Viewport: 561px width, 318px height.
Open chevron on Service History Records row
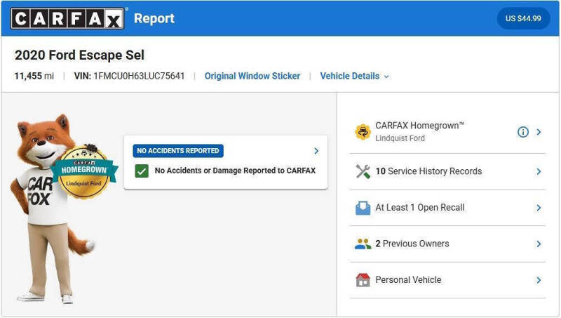539,172
